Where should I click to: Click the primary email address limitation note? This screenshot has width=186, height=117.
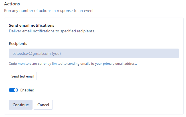(x=73, y=64)
